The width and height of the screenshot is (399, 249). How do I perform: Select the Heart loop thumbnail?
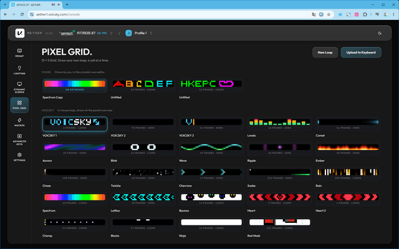pyautogui.click(x=280, y=199)
